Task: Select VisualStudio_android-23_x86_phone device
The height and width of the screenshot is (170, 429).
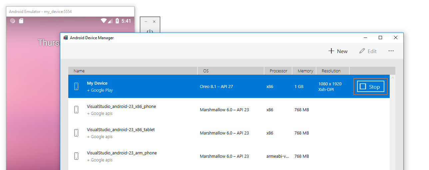Action: coord(121,107)
